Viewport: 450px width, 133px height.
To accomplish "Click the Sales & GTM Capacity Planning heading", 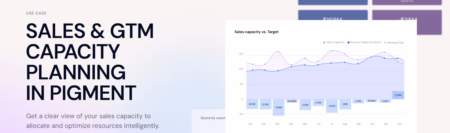I will point(90,62).
